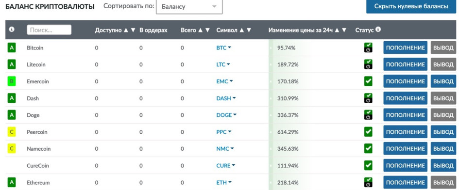
Task: Click the info icon in table header
Action: tap(12, 30)
